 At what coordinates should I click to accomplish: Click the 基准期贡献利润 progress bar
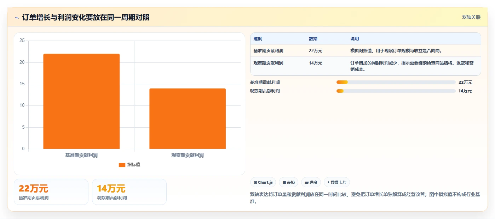[x=396, y=83]
